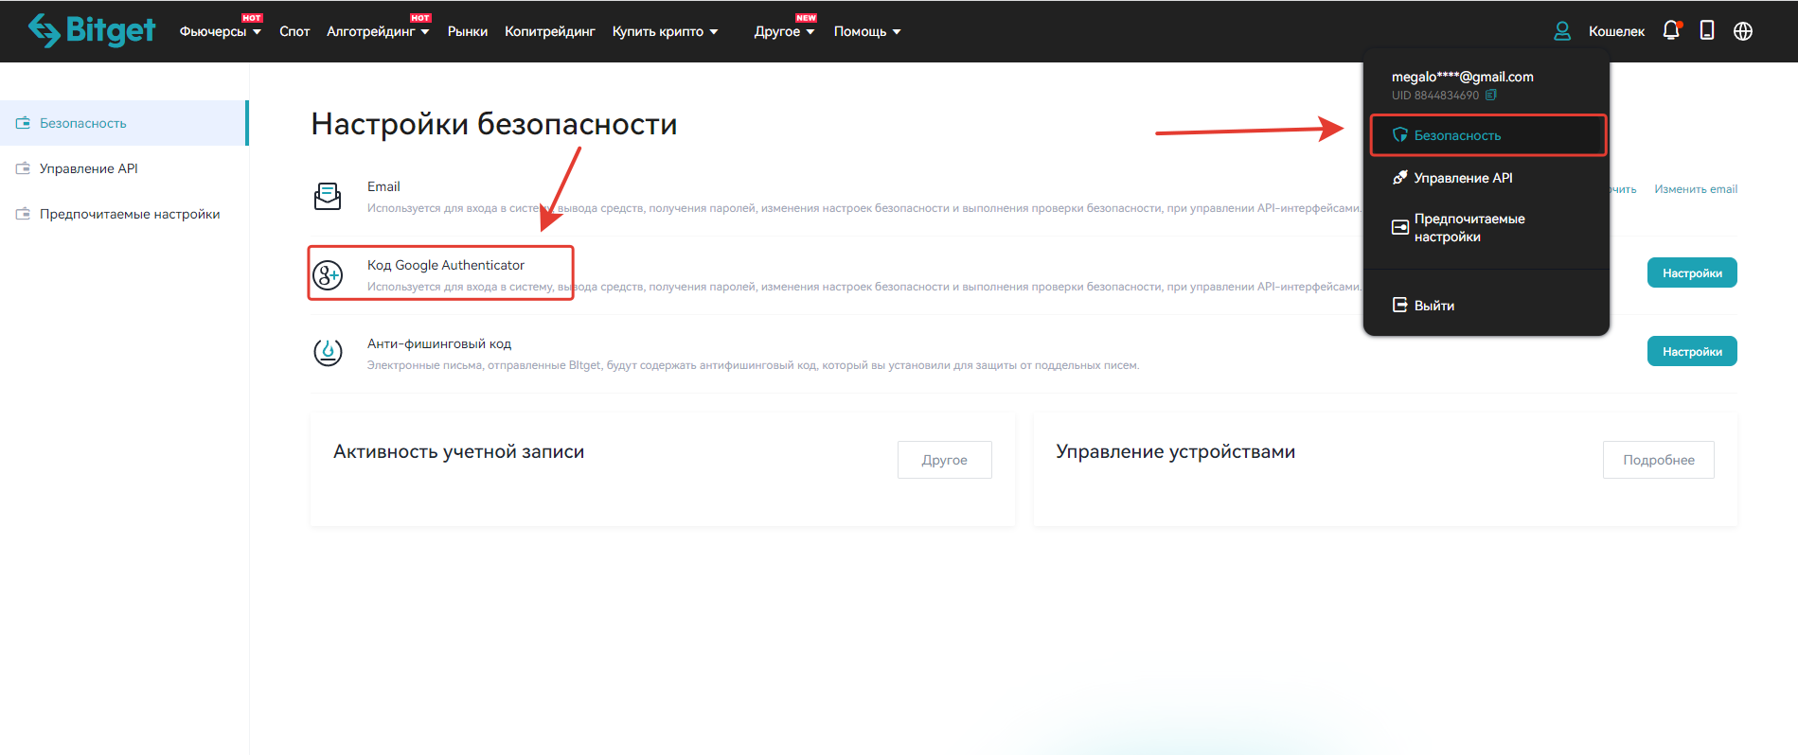The image size is (1798, 755).
Task: Expand the Фьючерсы dropdown menu
Action: (x=220, y=31)
